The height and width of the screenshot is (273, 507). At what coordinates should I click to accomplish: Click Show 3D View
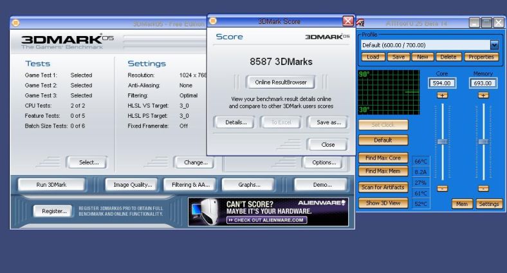click(x=383, y=203)
